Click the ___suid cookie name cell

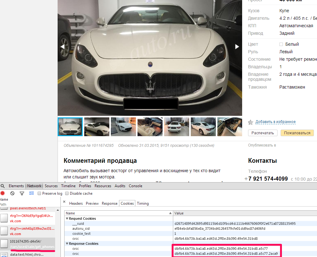tap(119, 224)
